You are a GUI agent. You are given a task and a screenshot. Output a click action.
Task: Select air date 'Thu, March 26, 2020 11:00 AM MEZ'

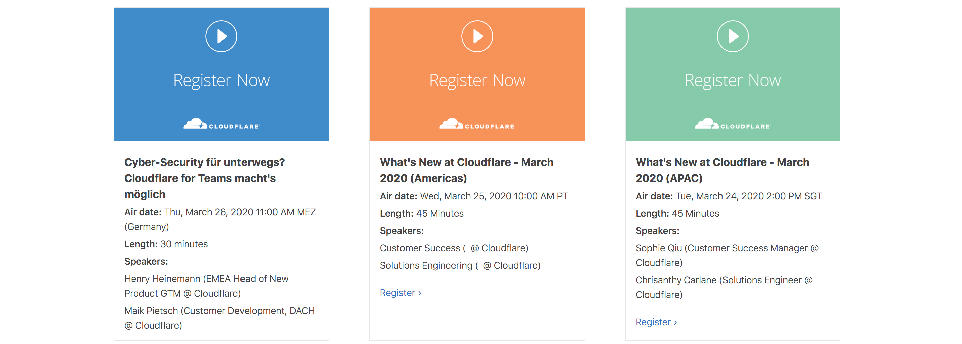point(240,212)
